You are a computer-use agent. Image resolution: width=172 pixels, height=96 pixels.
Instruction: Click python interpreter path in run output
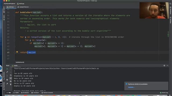pyautogui.click(x=37, y=69)
